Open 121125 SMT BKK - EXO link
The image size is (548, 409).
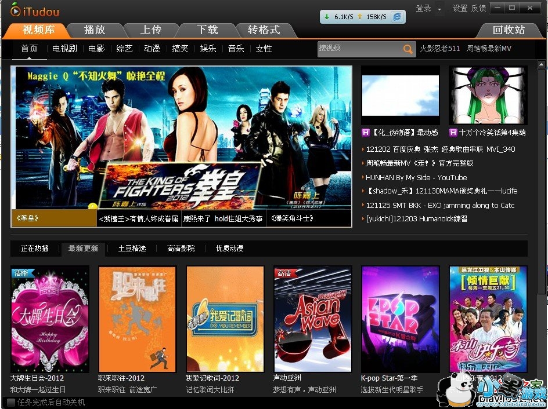(440, 206)
